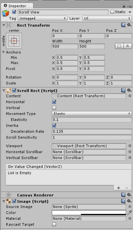
Task: Click the Pos Z field
Action: pyautogui.click(x=119, y=36)
